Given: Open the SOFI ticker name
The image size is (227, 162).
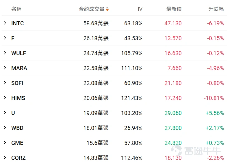Looking at the screenshot, I should coord(17,83).
